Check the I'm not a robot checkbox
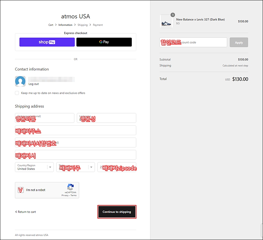Viewport: 263px width, 240px height. (x=20, y=190)
